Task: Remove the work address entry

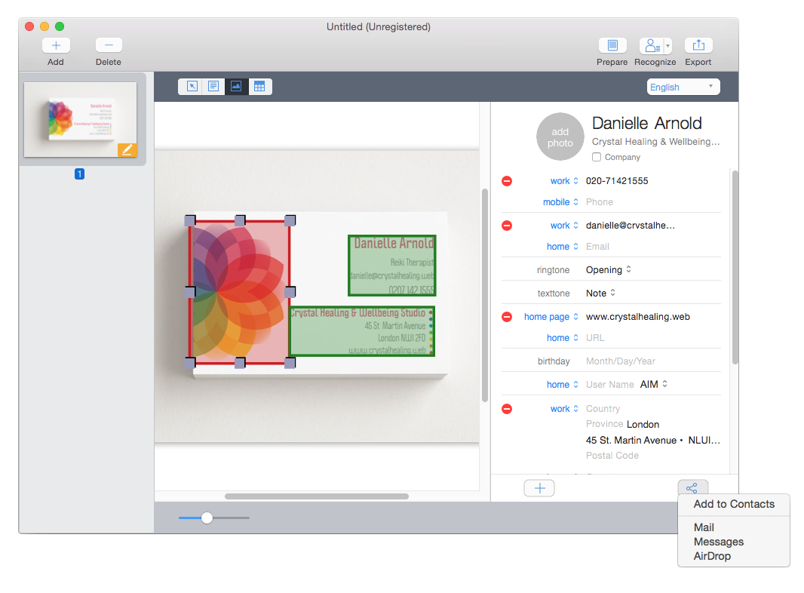Action: (x=507, y=409)
